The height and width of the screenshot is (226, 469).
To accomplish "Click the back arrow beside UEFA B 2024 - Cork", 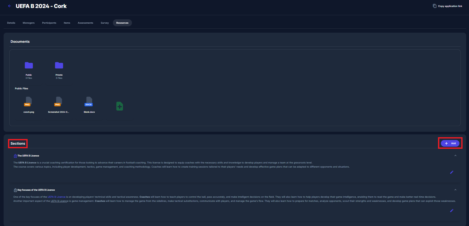I will (x=10, y=6).
